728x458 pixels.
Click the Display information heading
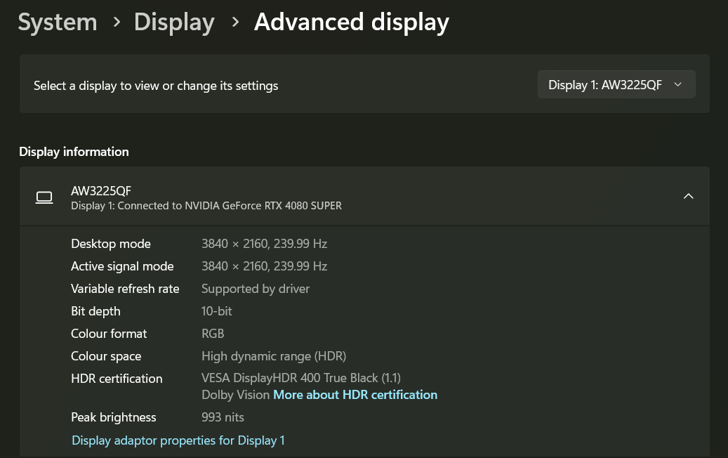click(x=74, y=152)
